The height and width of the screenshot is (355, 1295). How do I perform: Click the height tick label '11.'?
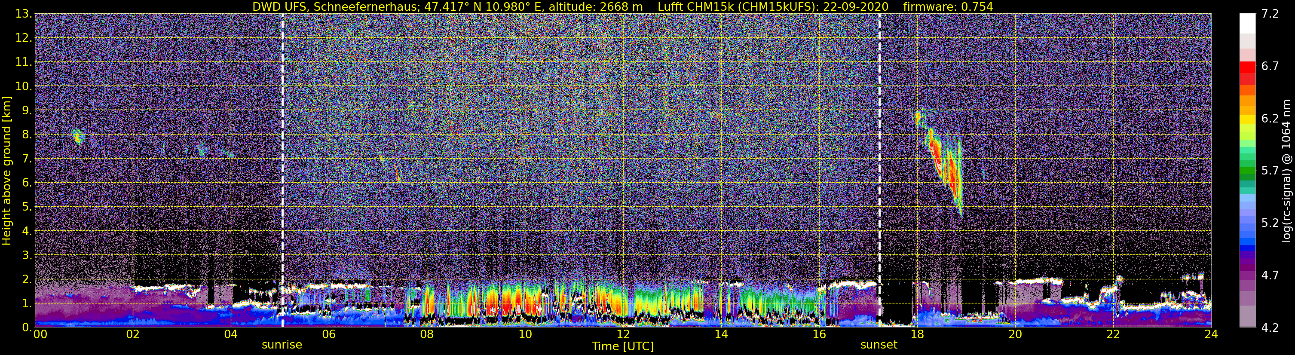23,62
